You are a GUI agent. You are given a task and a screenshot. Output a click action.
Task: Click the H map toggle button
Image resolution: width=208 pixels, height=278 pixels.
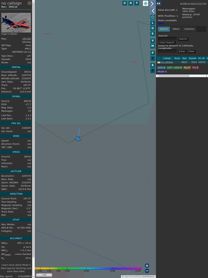click(130, 3)
